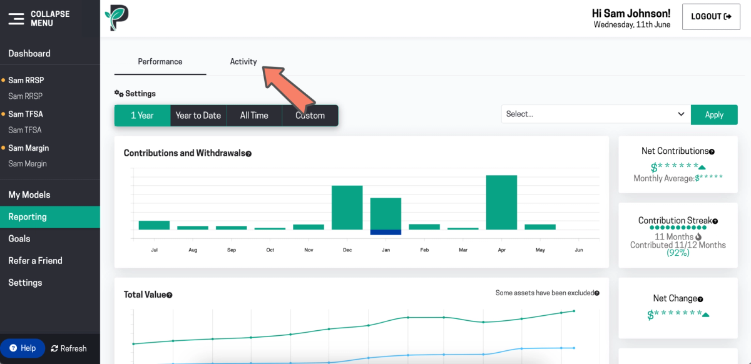Click the Apply button

click(714, 114)
